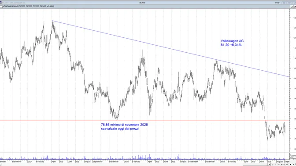Click the black left-arrow in bottom-right toolbar
This screenshot has height=166, width=296.
pyautogui.click(x=291, y=165)
